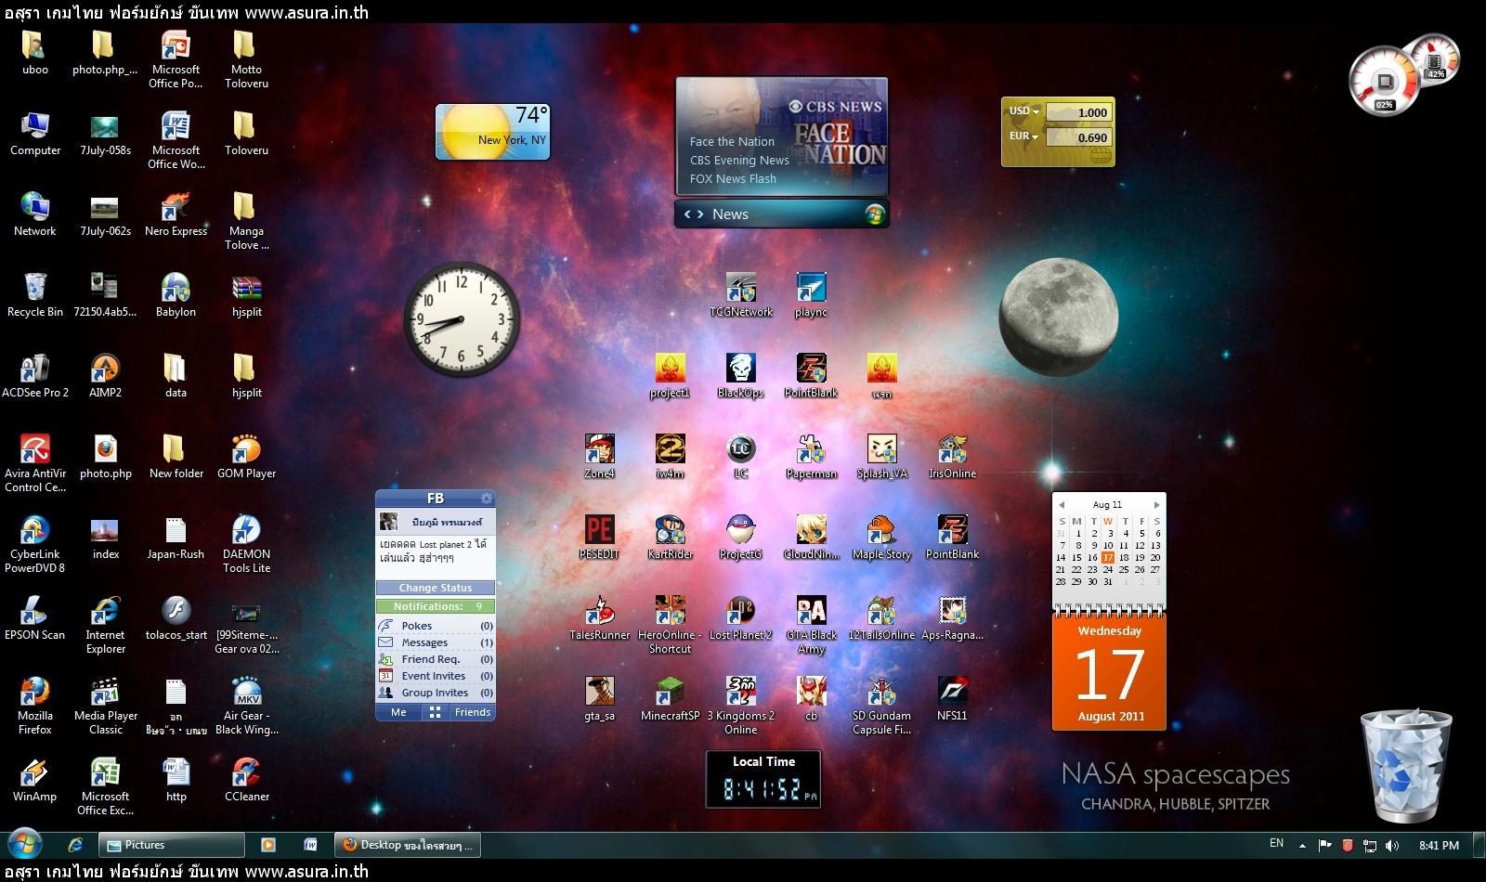
Task: Launch AIMP2 from the desktop
Action: pos(105,376)
